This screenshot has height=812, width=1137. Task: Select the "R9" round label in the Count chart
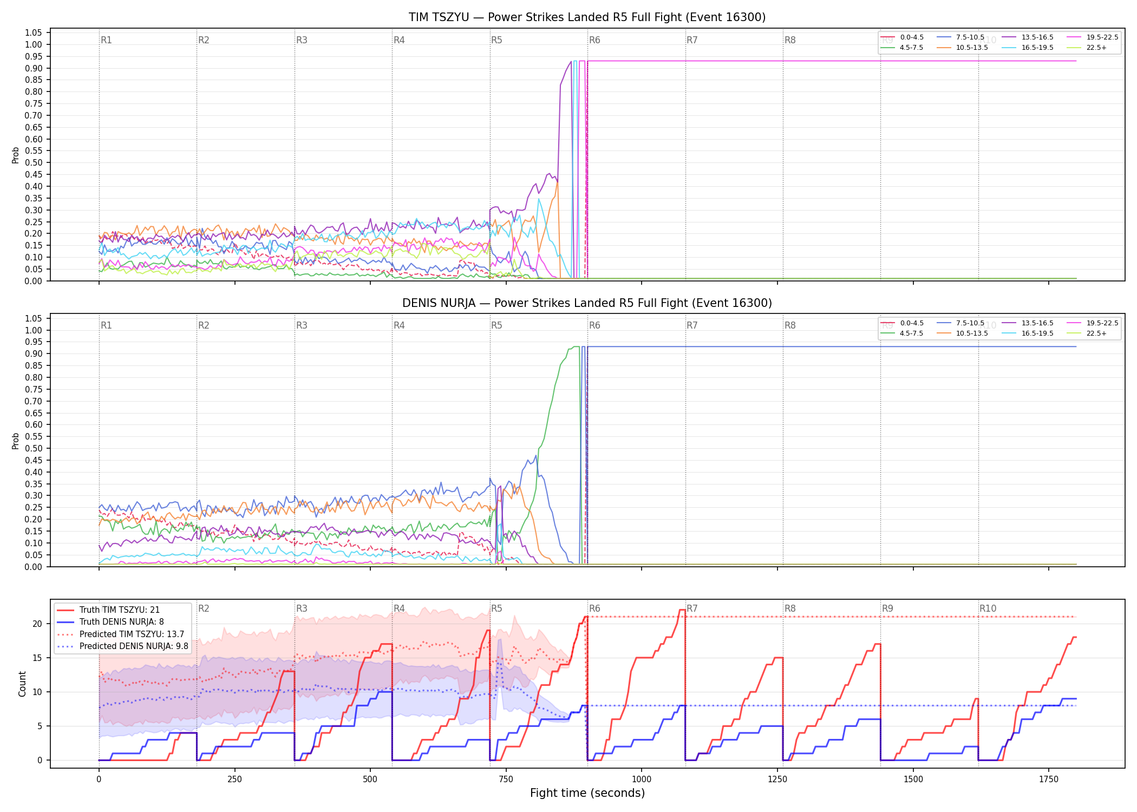887,608
